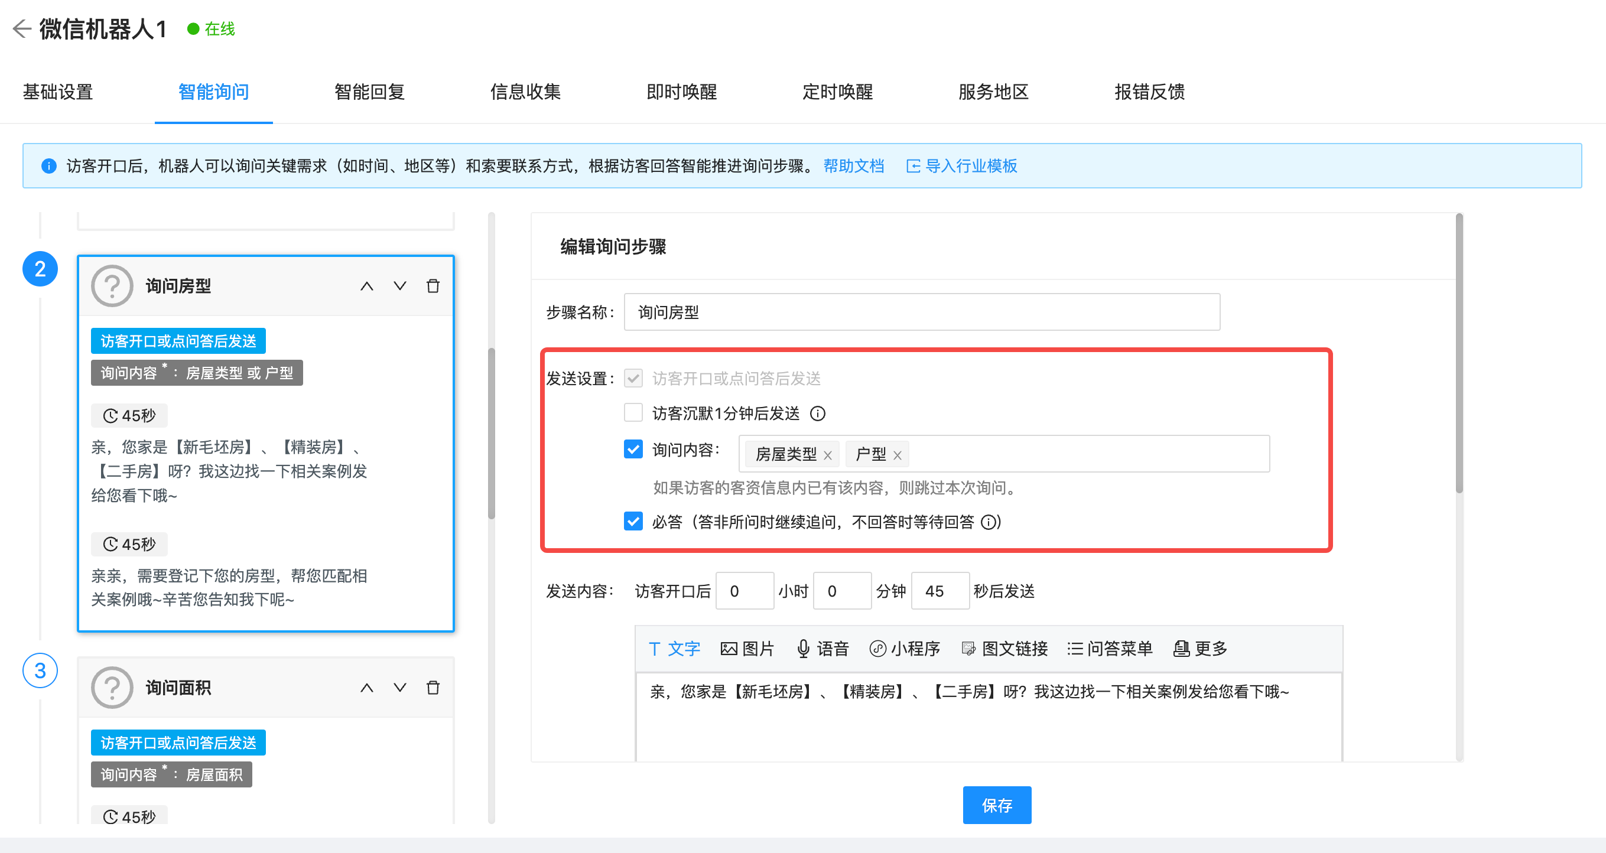Open the 信息收集 tab
The height and width of the screenshot is (853, 1606).
click(x=525, y=92)
